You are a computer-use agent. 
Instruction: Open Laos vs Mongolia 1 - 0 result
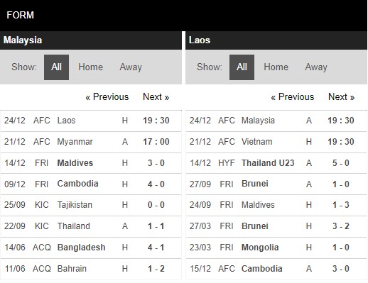pyautogui.click(x=276, y=248)
